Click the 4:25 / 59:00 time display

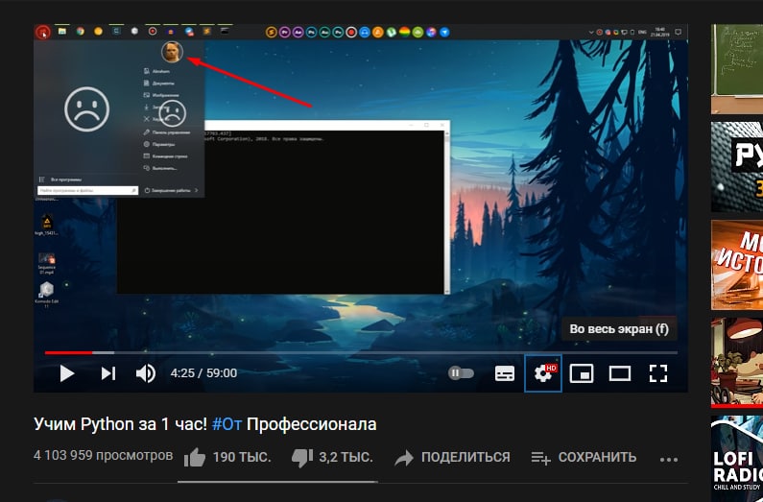pos(203,373)
